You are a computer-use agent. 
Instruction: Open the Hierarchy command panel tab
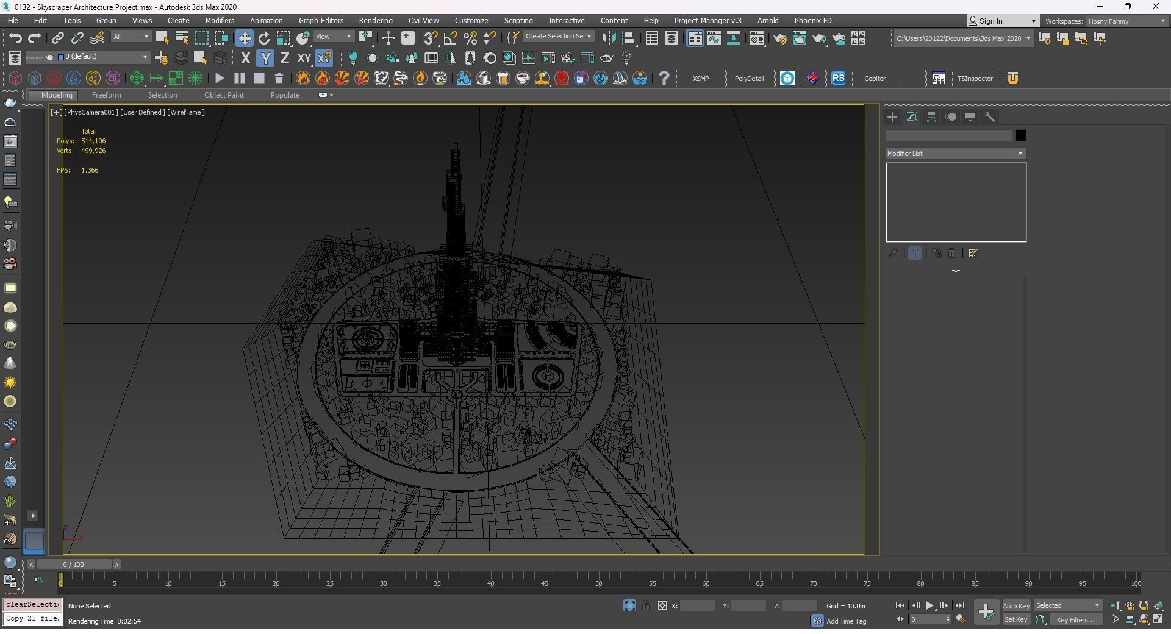[931, 117]
